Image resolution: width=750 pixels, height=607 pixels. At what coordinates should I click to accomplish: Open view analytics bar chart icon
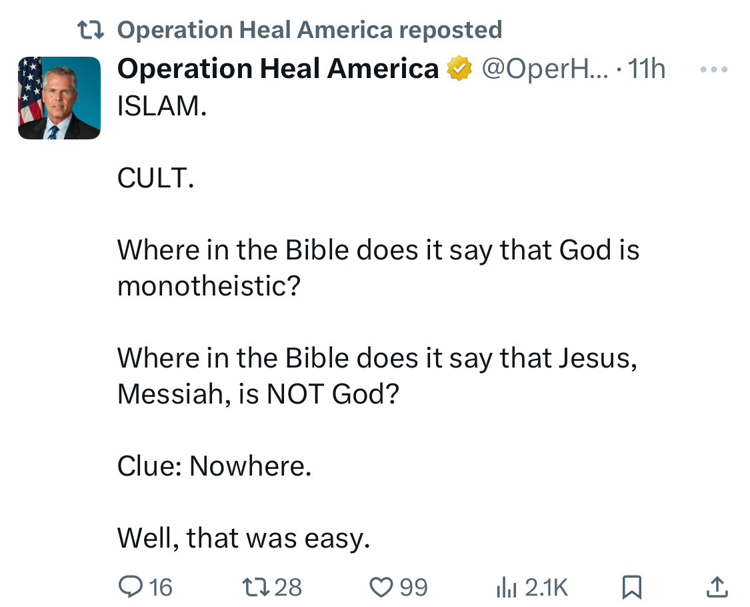pos(507,587)
